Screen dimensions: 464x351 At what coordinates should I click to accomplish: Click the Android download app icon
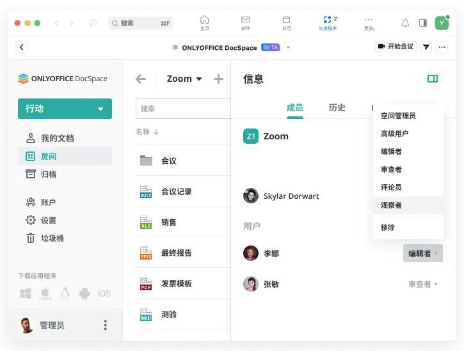tap(84, 293)
